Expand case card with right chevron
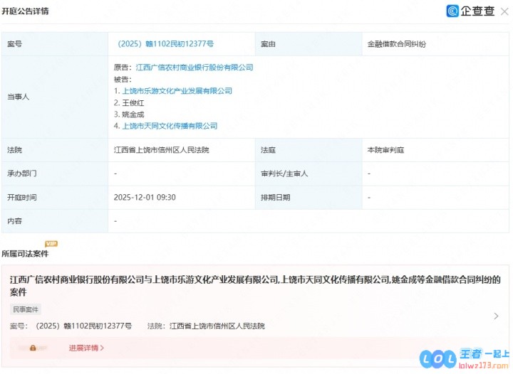 tap(496, 316)
